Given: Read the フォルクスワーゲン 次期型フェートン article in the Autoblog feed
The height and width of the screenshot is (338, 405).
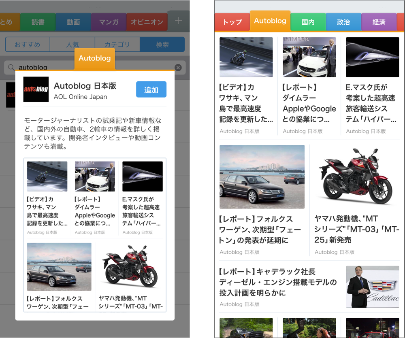Looking at the screenshot, I should click(x=260, y=230).
